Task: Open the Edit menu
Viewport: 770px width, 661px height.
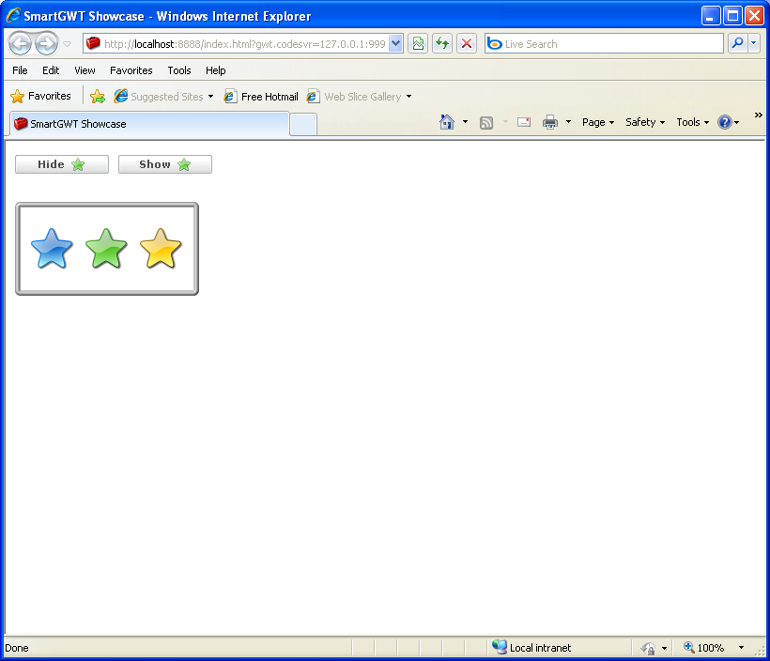Action: coord(51,70)
